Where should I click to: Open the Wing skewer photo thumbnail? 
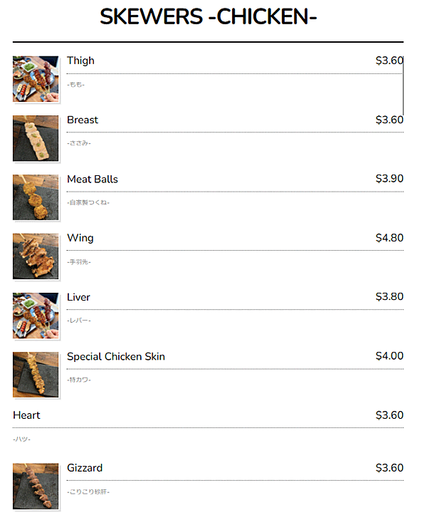point(36,256)
